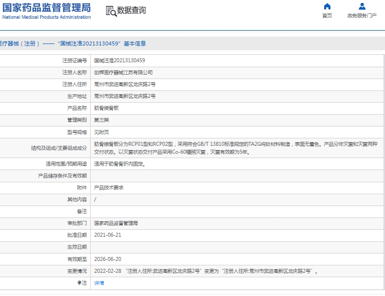This screenshot has width=385, height=296.
Task: Click the 生效日期 label
Action: (x=77, y=247)
